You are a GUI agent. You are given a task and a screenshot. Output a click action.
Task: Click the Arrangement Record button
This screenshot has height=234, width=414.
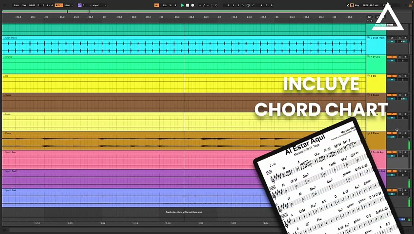pos(193,5)
